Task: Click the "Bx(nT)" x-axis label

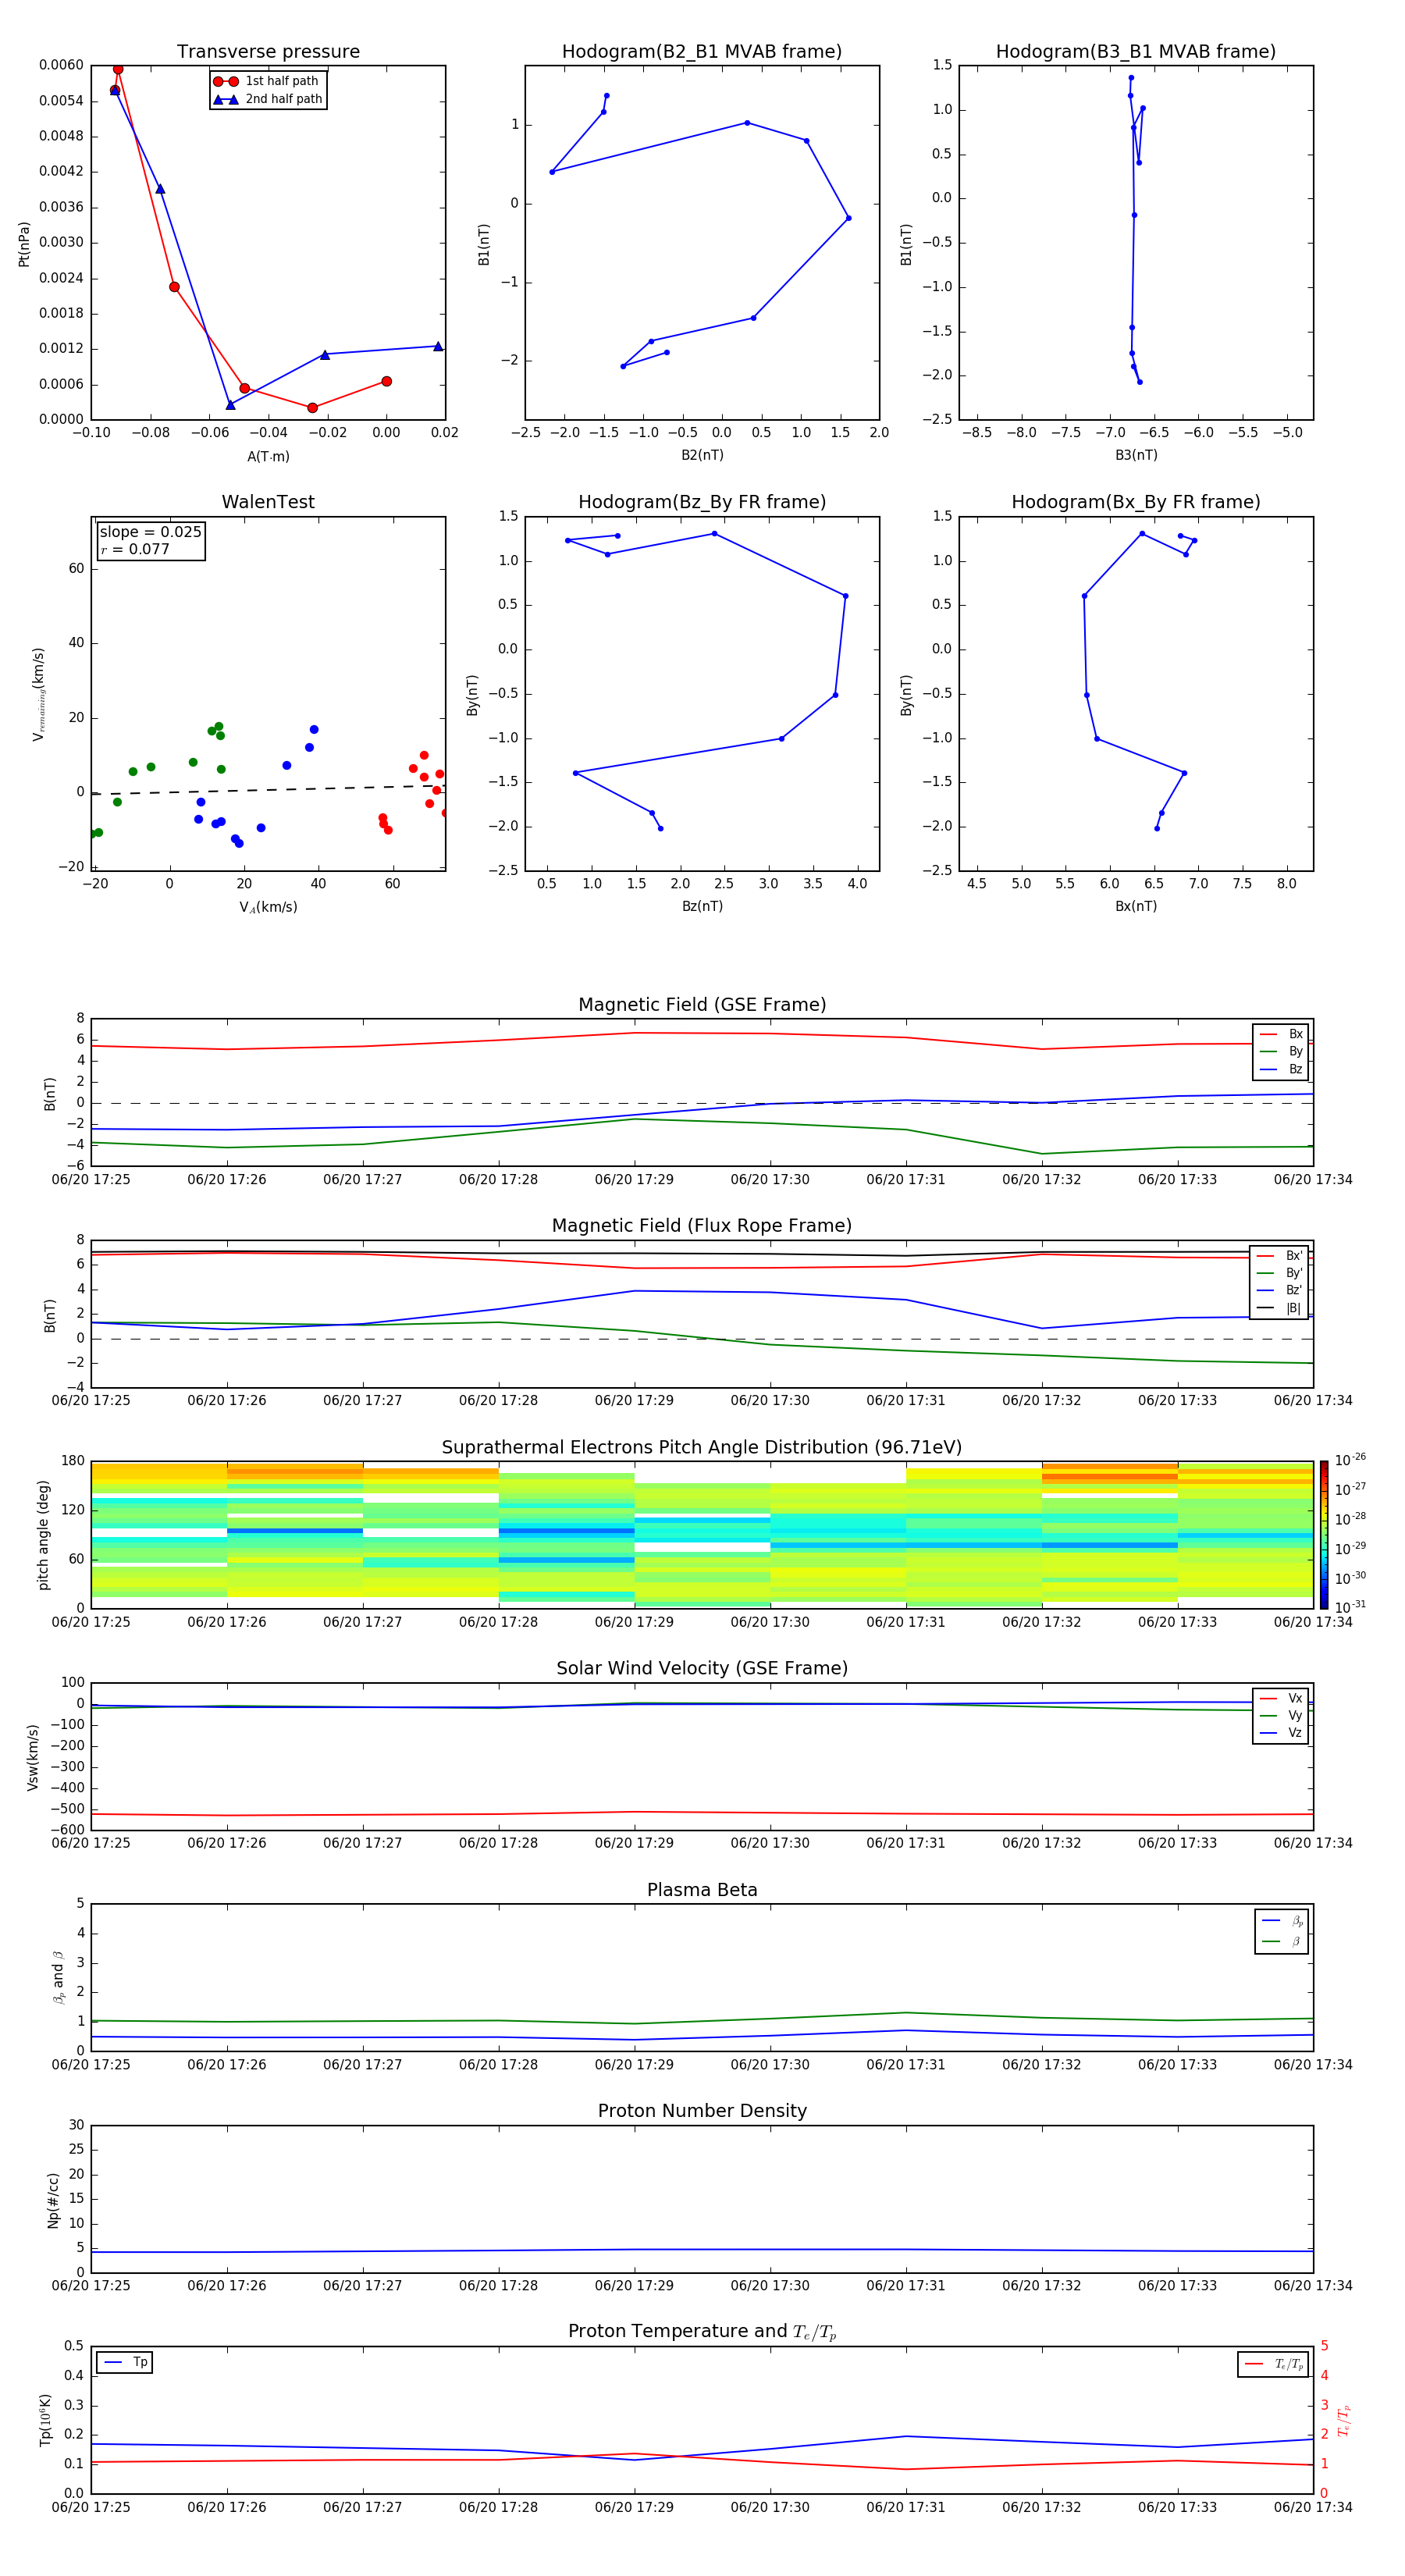Action: (x=1136, y=906)
